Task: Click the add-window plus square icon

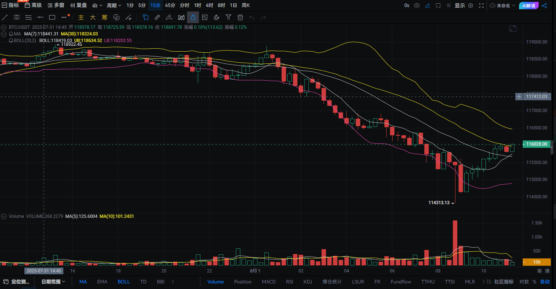Action: [438, 6]
